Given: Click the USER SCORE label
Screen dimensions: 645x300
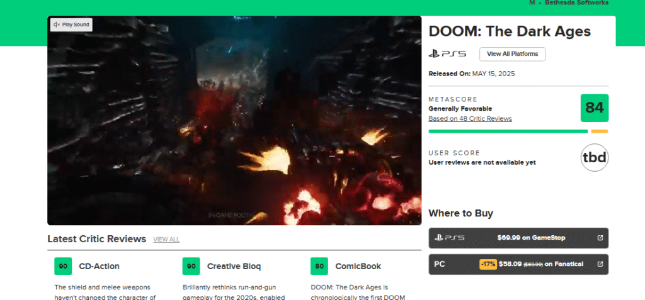Looking at the screenshot, I should click(x=454, y=153).
